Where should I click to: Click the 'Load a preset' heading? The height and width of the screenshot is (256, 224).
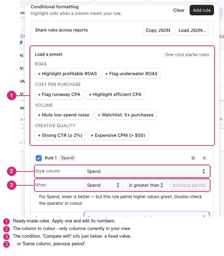[49, 54]
